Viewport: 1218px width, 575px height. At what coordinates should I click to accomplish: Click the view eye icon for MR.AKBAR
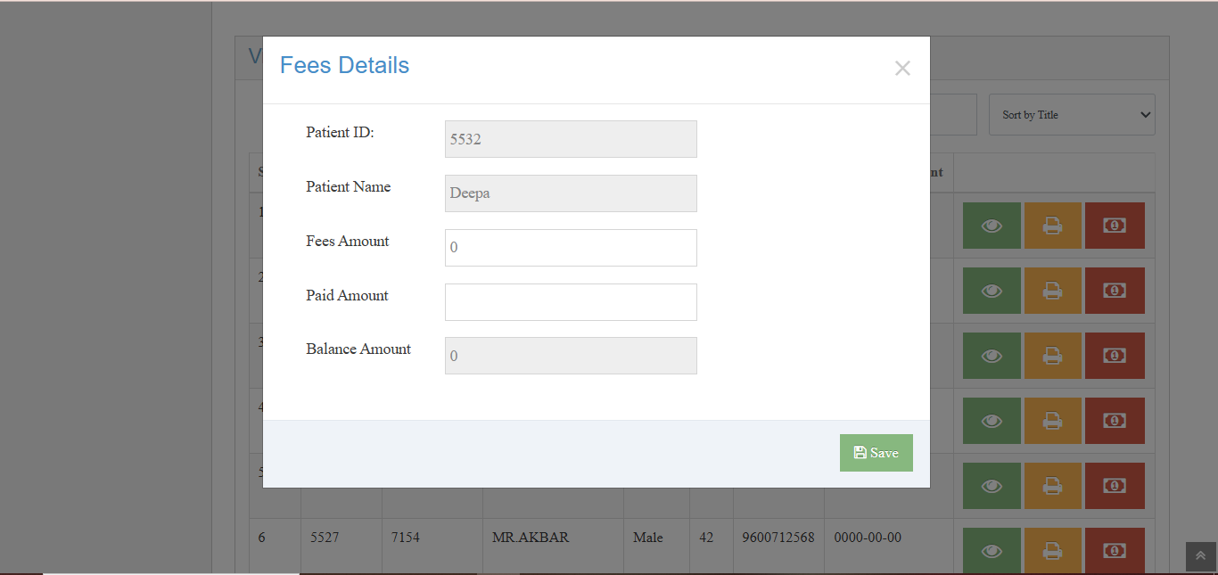click(x=992, y=551)
